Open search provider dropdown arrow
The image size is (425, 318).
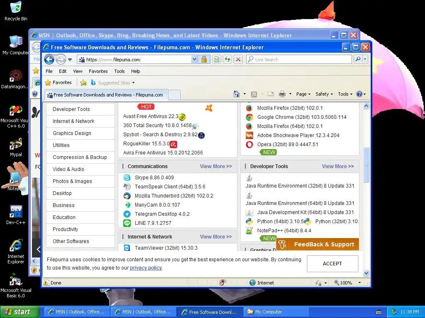click(365, 59)
